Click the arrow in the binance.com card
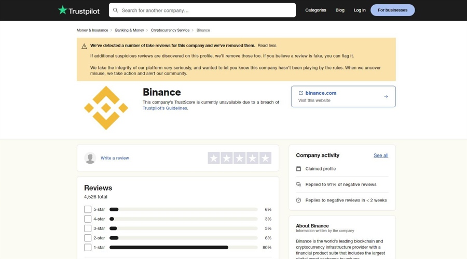The width and height of the screenshot is (467, 259). click(386, 97)
